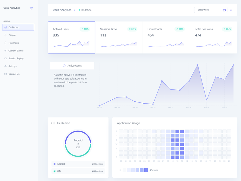Click the 164% growth badge on Active Users

click(x=84, y=29)
